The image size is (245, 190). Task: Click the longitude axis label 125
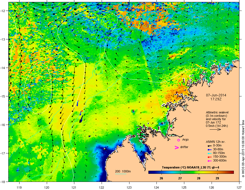pos(184,187)
